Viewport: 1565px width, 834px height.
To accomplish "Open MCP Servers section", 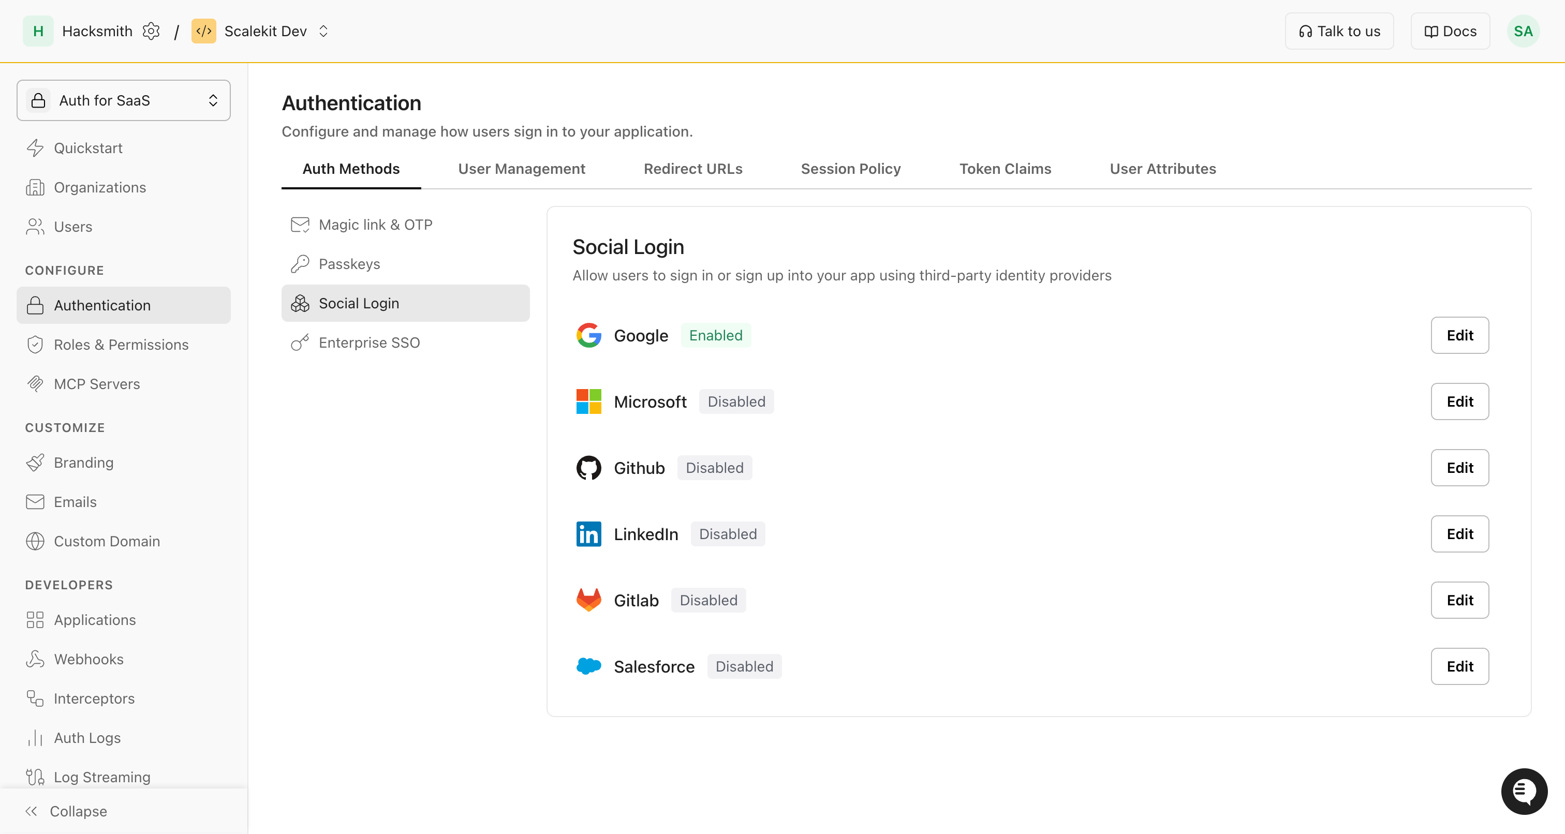I will [x=123, y=384].
